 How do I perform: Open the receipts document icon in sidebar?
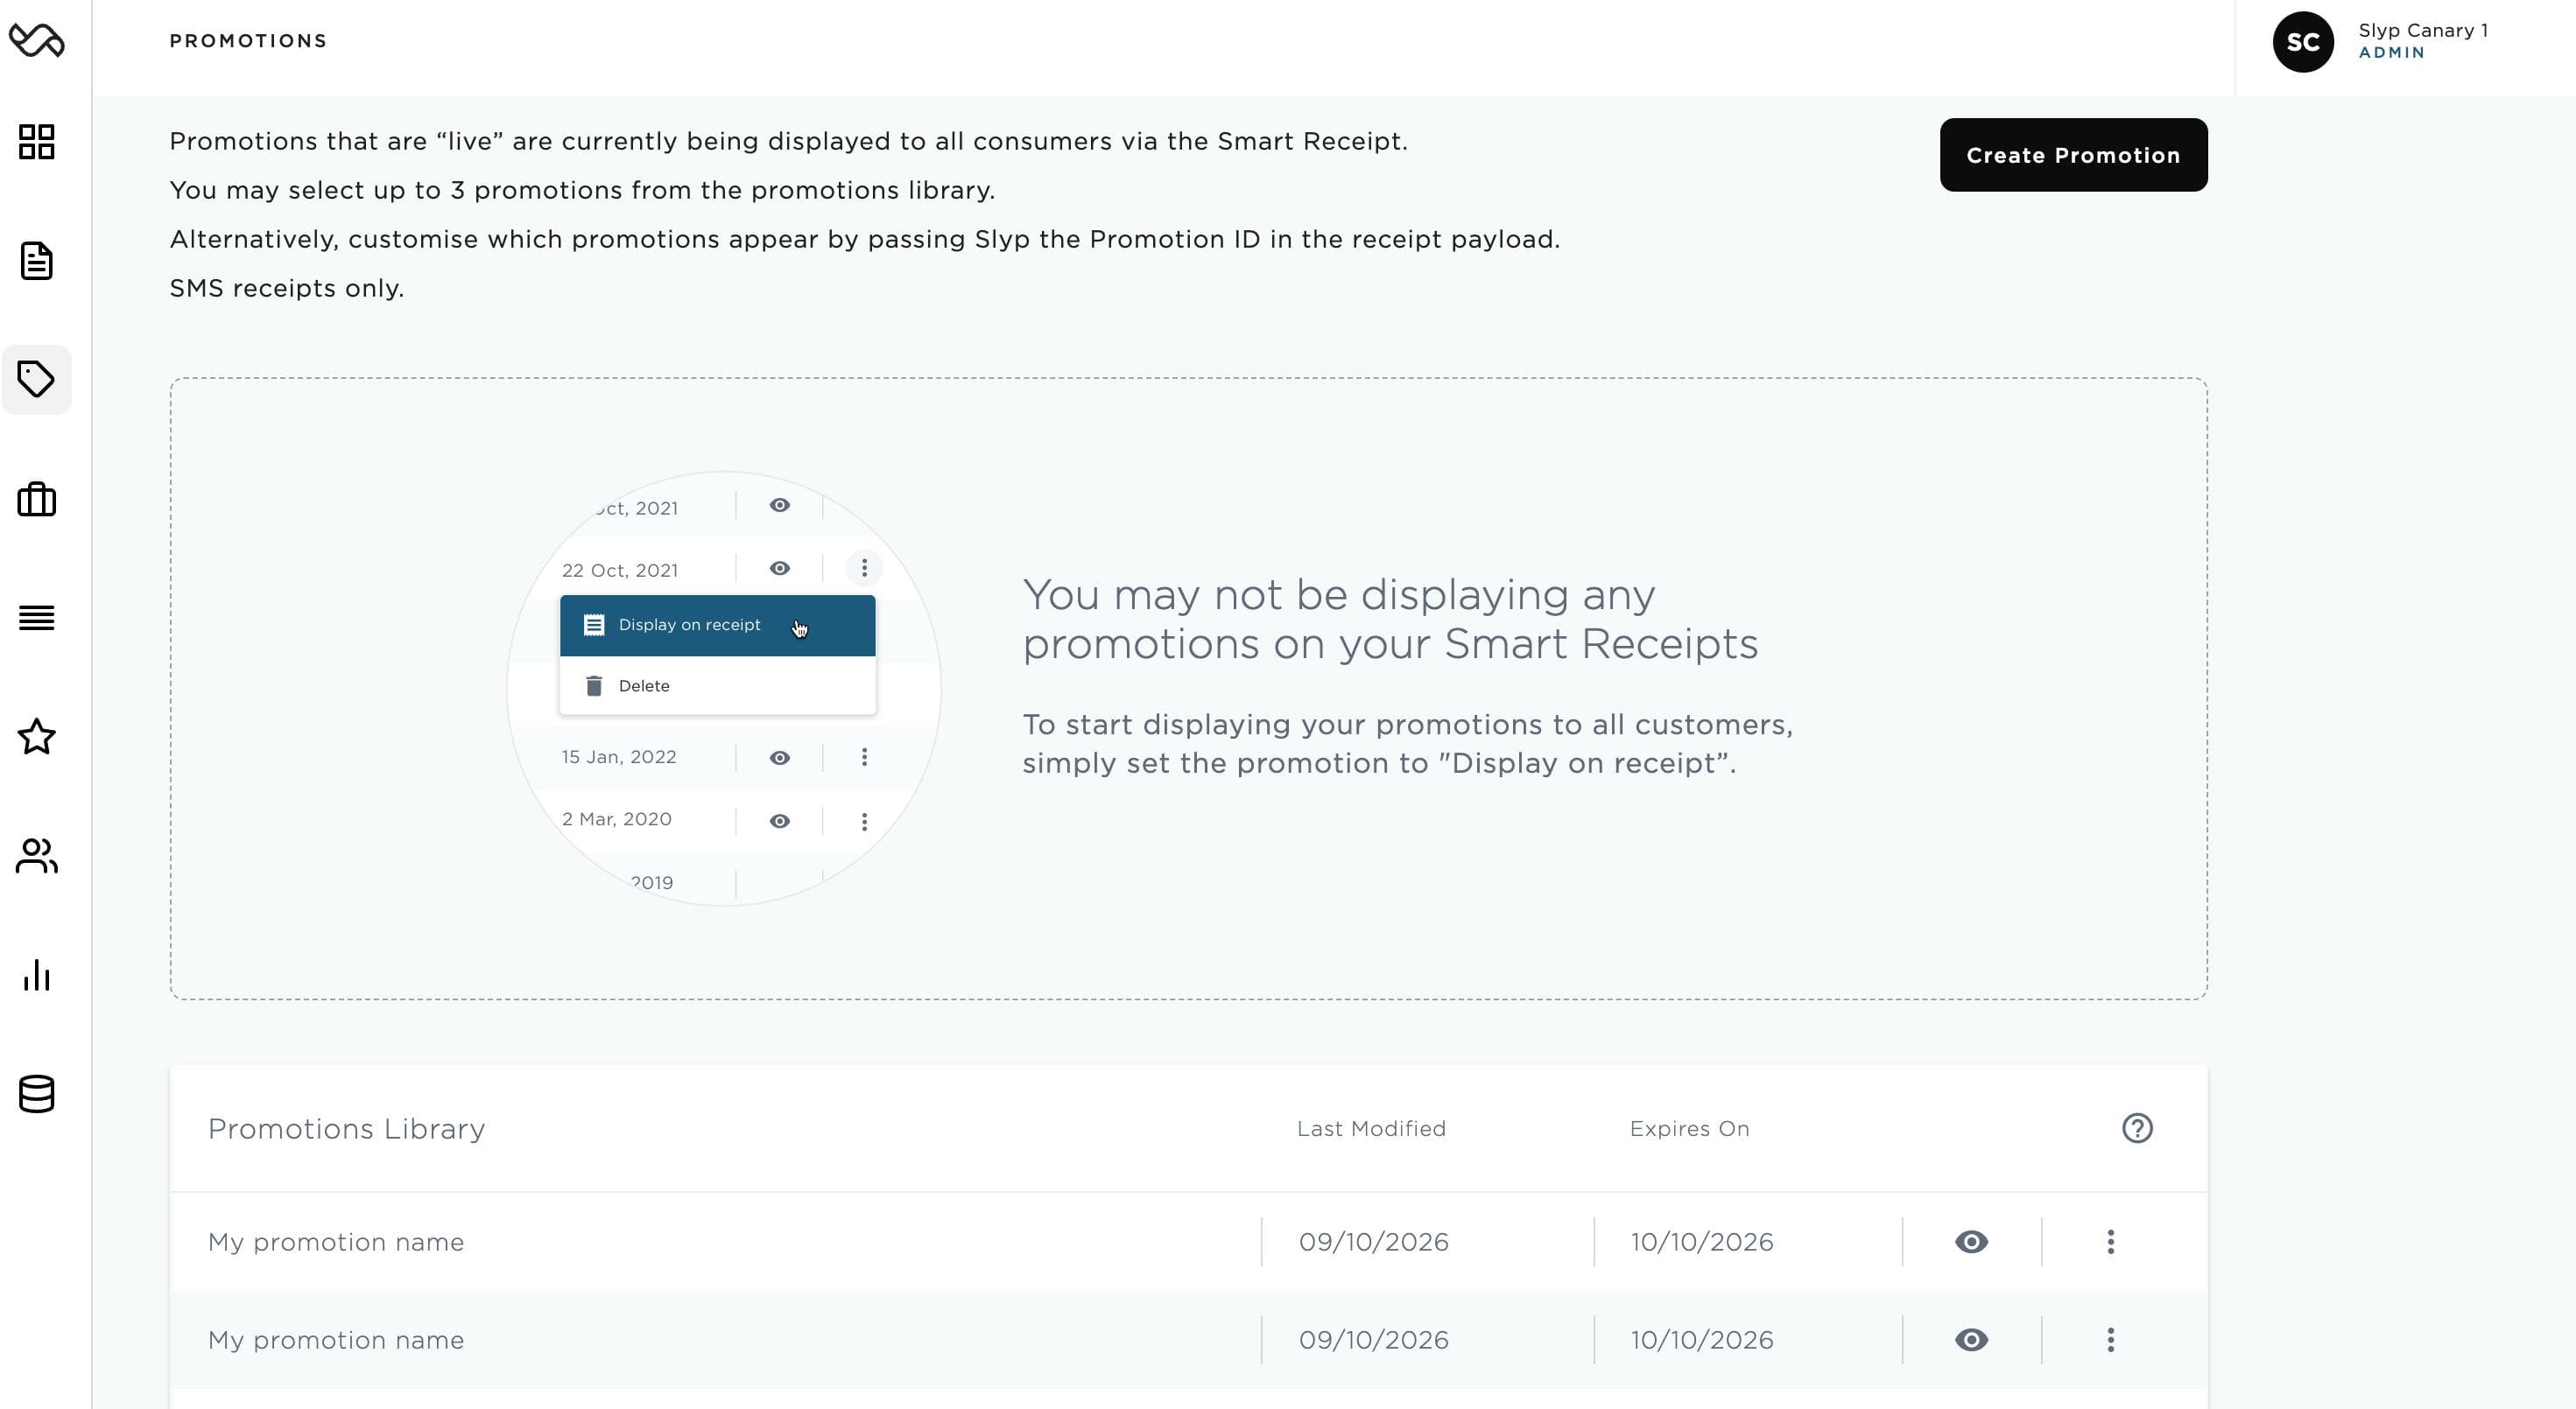click(x=37, y=261)
